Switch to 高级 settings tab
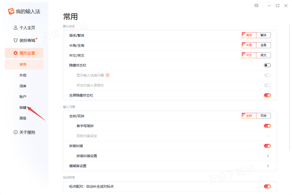The image size is (292, 195). click(23, 118)
